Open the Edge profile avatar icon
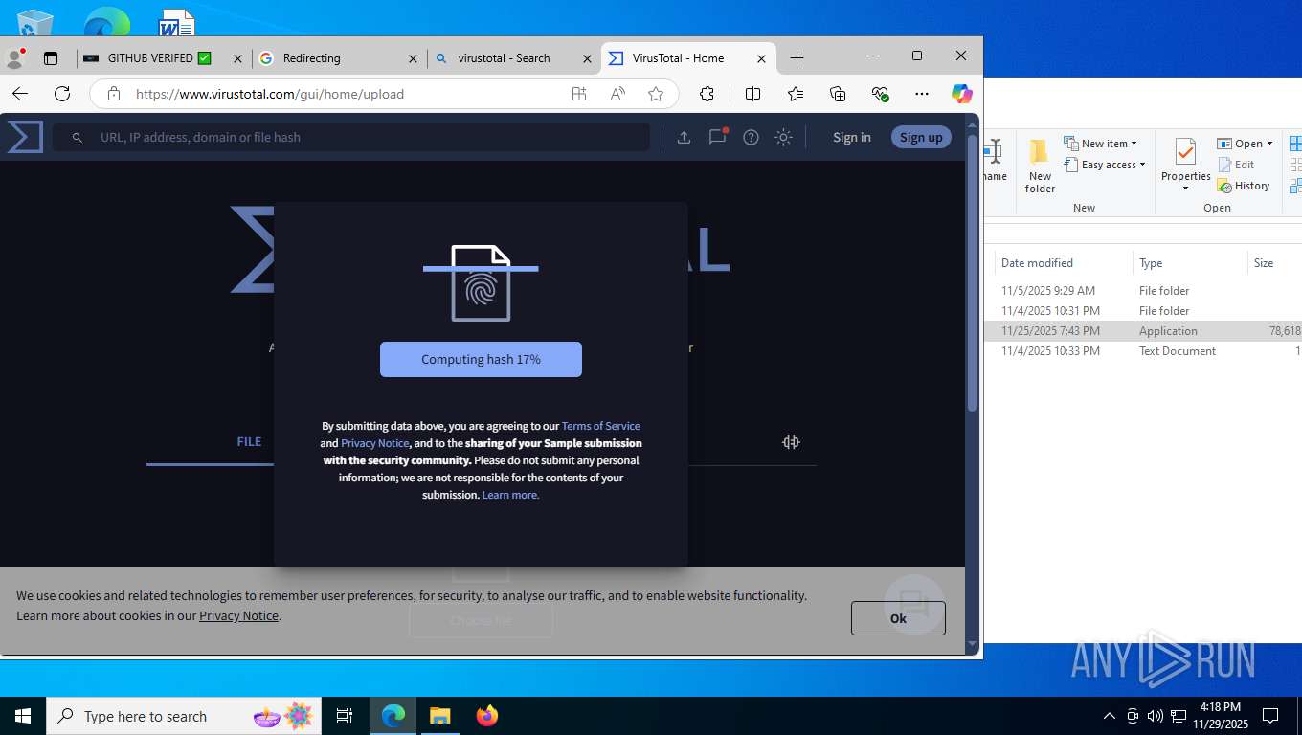The height and width of the screenshot is (735, 1302). pyautogui.click(x=14, y=57)
